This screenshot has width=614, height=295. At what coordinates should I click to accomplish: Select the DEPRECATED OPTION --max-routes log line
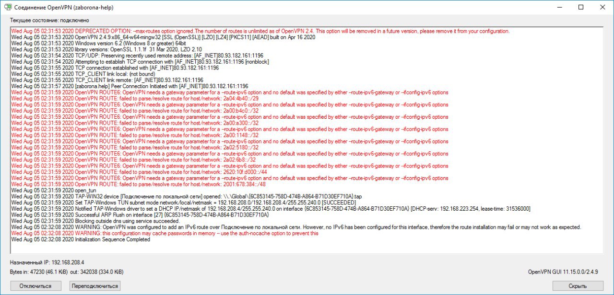(x=260, y=31)
